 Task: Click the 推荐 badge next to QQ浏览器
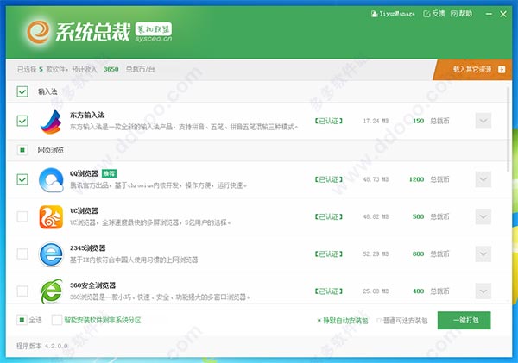coord(109,173)
